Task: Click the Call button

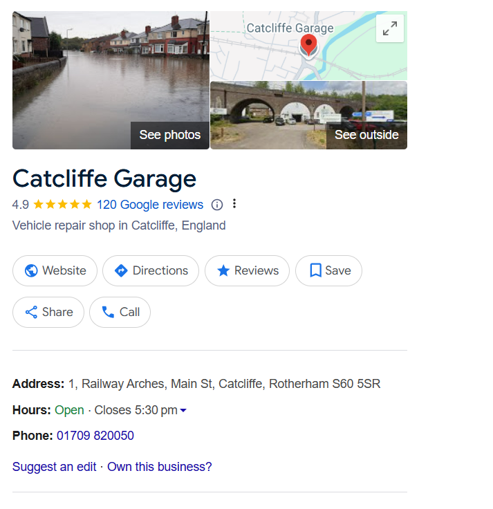Action: [x=120, y=313]
